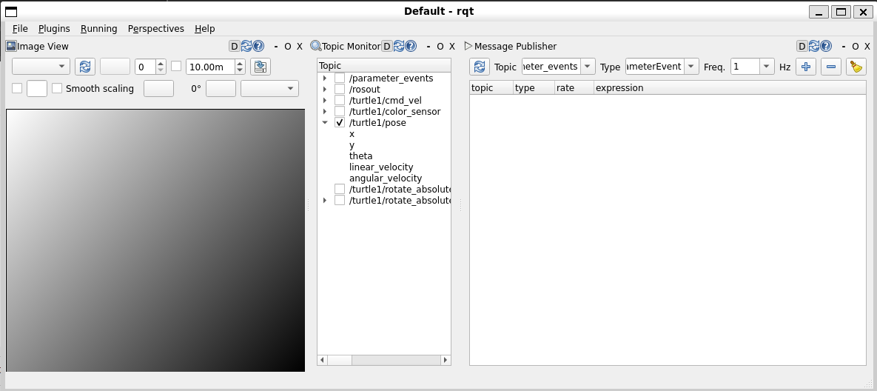Open the dropdown right of the 0° label

pyautogui.click(x=269, y=88)
